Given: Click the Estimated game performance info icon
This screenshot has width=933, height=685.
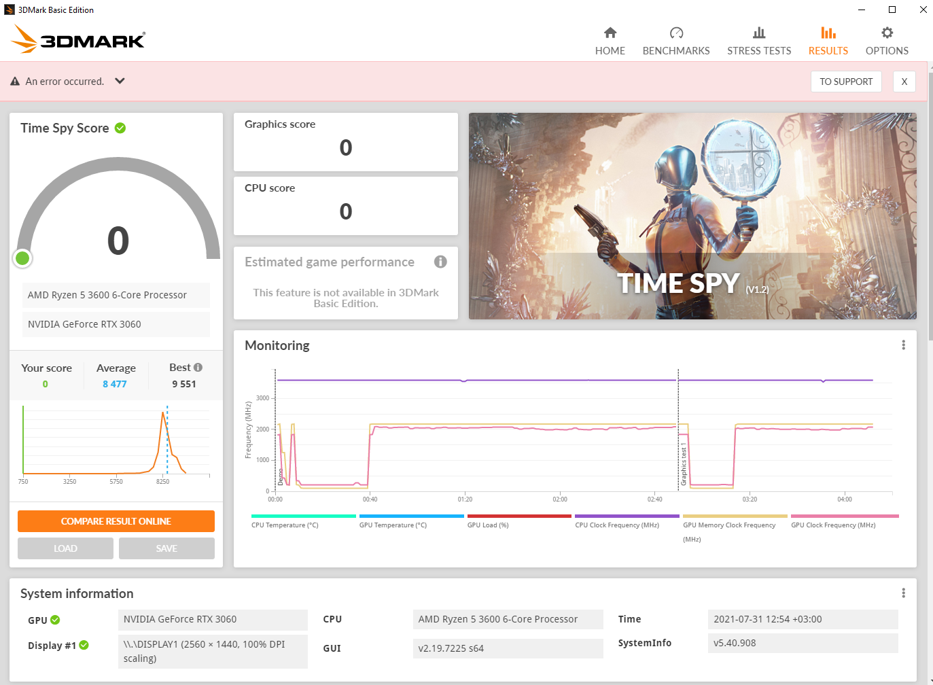Looking at the screenshot, I should click(x=440, y=262).
